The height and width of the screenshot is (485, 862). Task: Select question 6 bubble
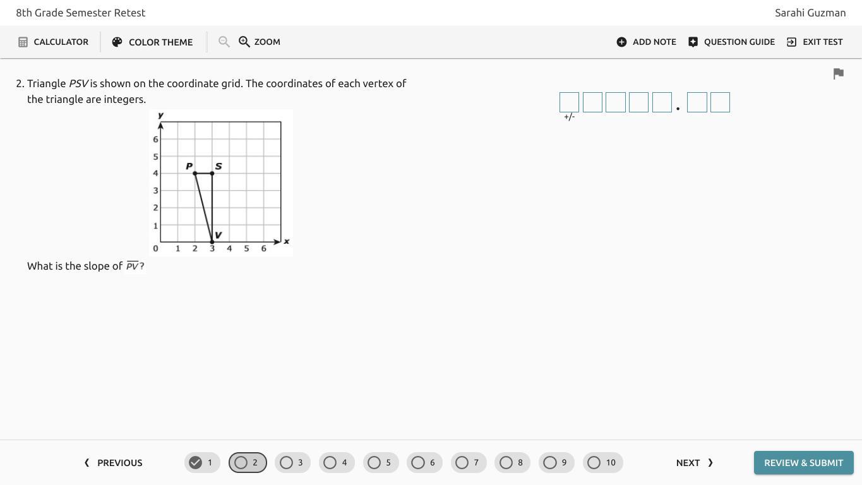[424, 463]
